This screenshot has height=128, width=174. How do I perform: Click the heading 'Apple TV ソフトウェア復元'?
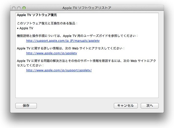tap(37, 15)
